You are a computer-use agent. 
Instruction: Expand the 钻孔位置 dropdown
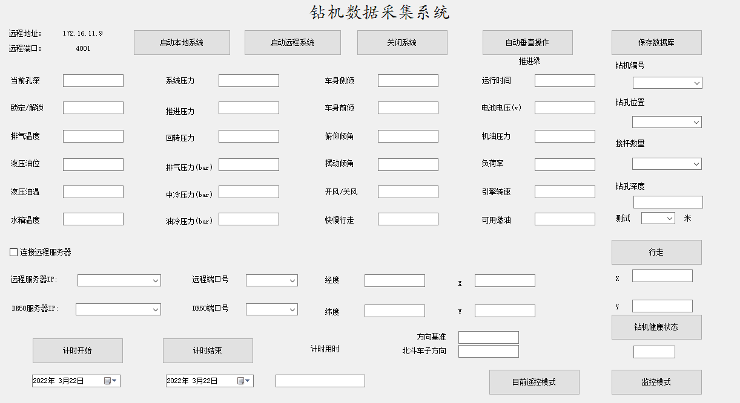[696, 122]
